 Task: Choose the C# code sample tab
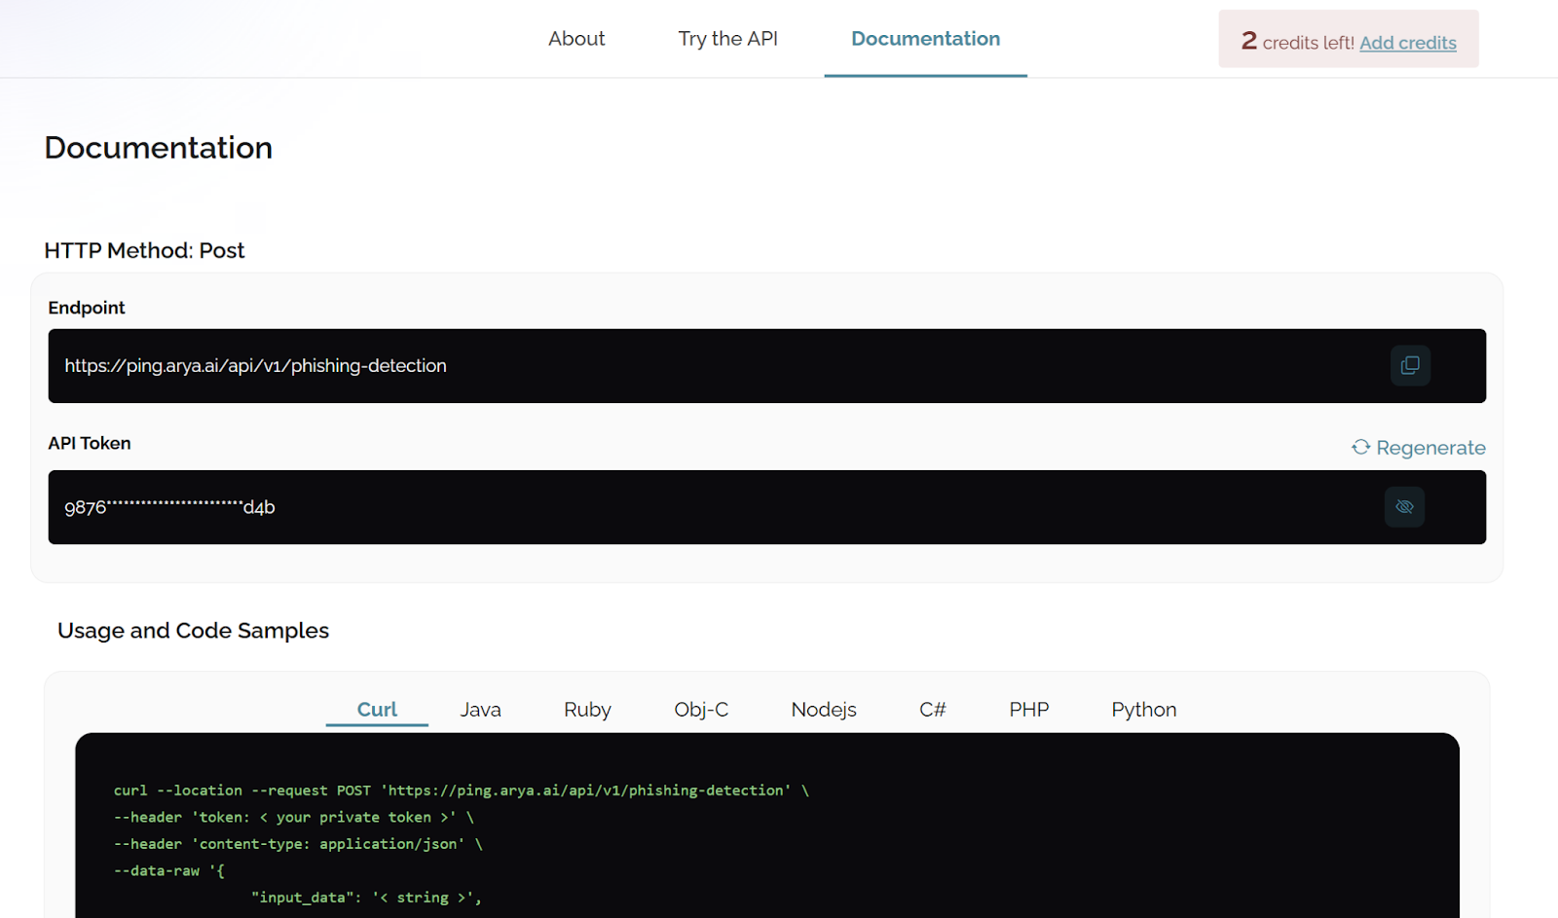tap(932, 710)
